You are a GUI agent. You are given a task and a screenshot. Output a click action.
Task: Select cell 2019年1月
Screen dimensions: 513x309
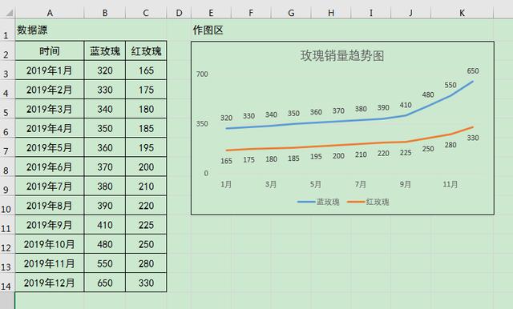(50, 70)
